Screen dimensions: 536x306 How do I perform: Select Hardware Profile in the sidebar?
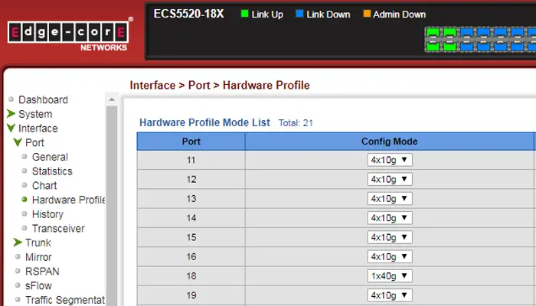(x=68, y=200)
